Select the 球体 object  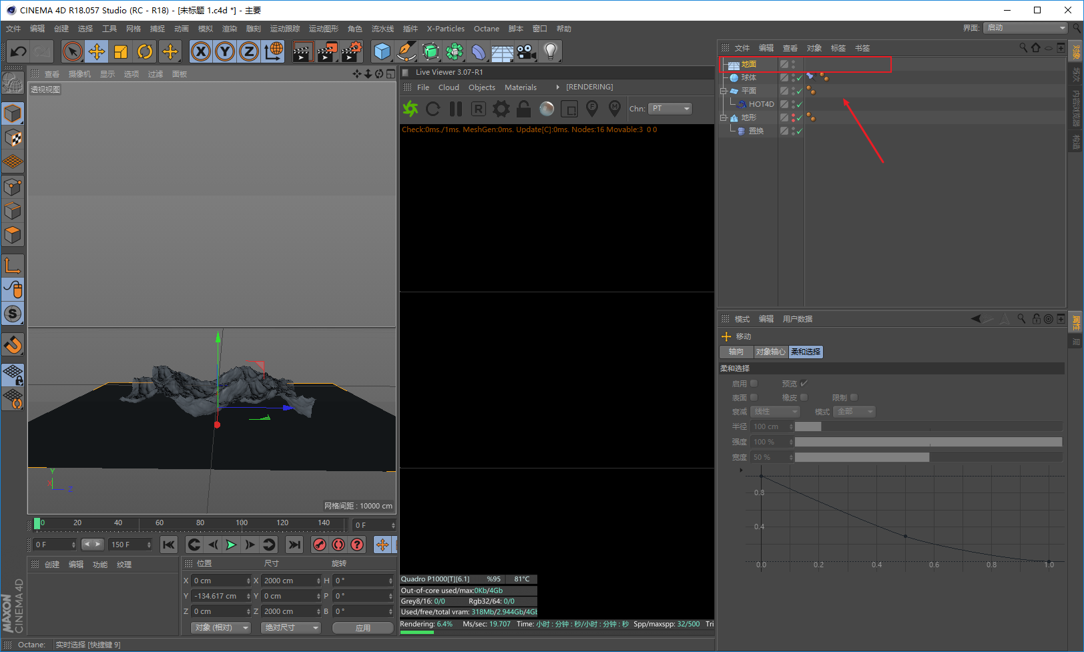point(749,78)
